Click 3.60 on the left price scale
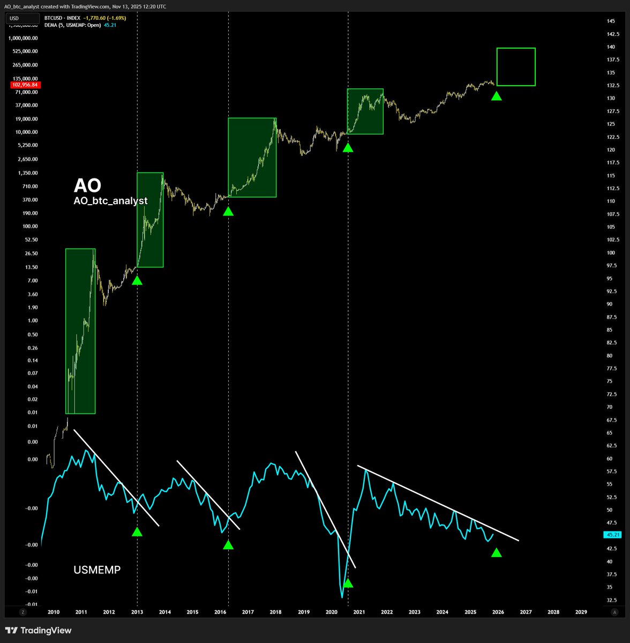The height and width of the screenshot is (643, 630). 32,294
